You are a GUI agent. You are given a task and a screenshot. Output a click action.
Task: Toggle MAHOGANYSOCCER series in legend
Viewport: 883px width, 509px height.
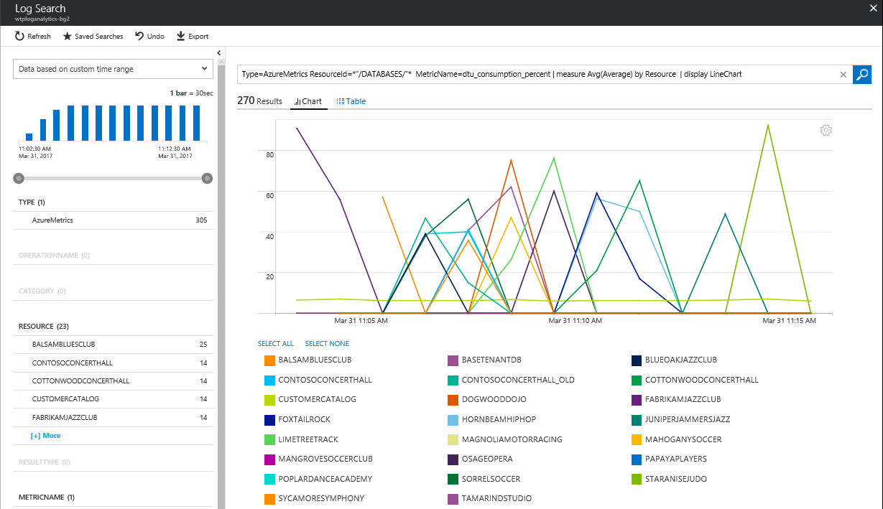[677, 439]
